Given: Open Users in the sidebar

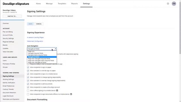Looking at the screenshot, I should tap(5, 60).
